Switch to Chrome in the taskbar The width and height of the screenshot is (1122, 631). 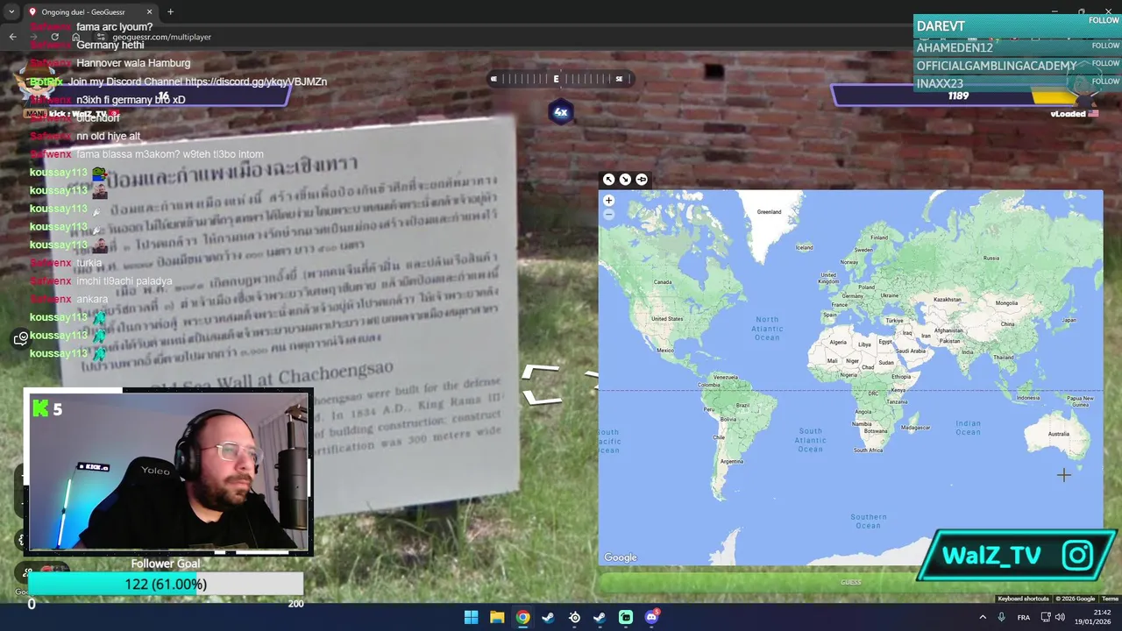pos(522,617)
